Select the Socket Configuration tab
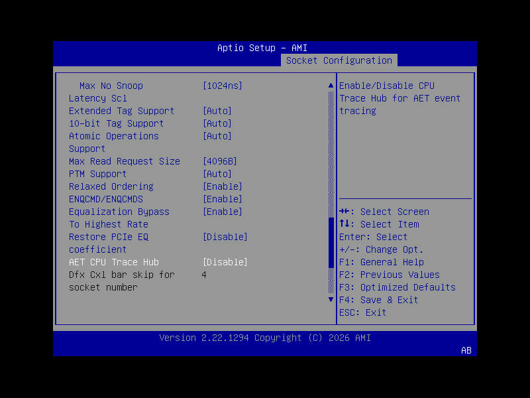This screenshot has height=398, width=530. click(x=339, y=60)
